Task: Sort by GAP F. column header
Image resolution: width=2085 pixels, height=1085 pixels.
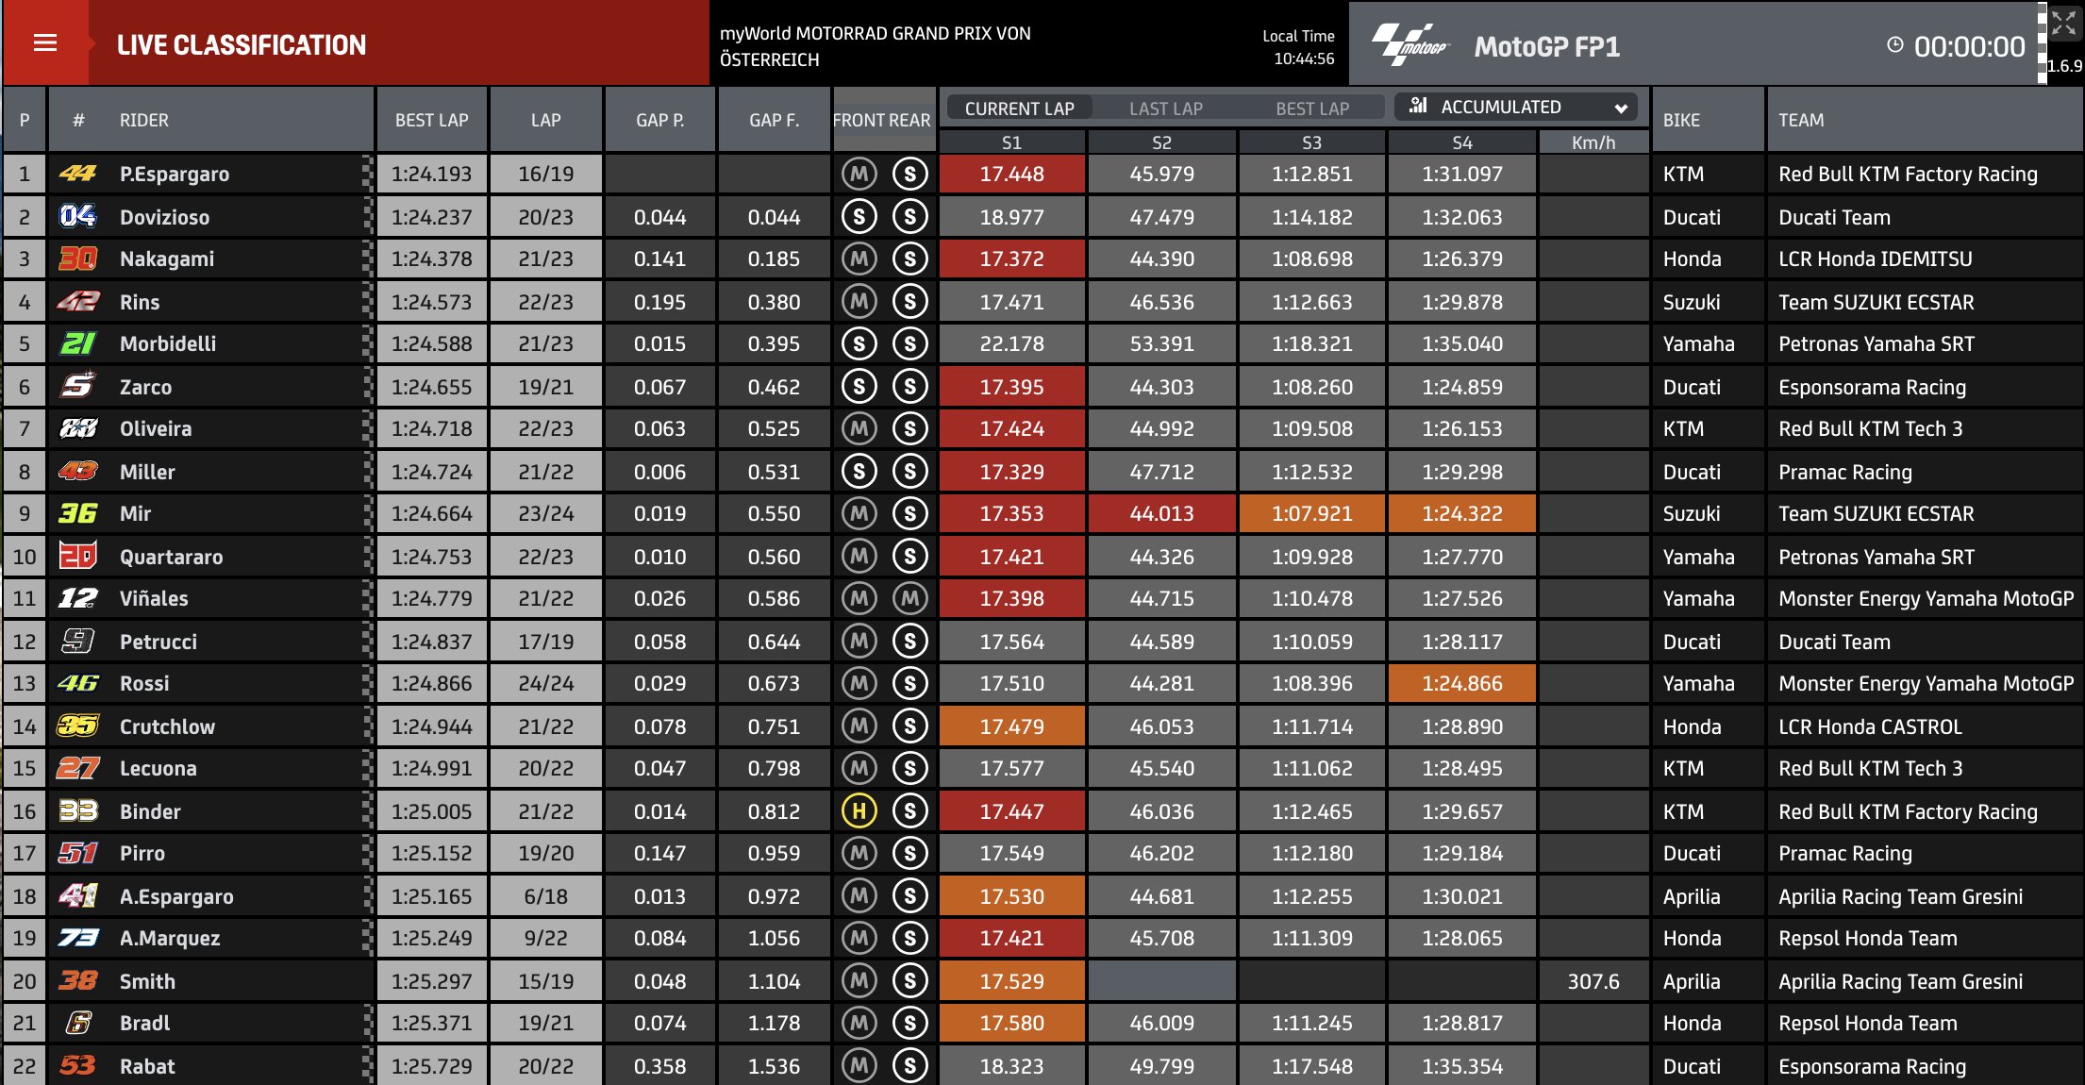Action: [775, 120]
